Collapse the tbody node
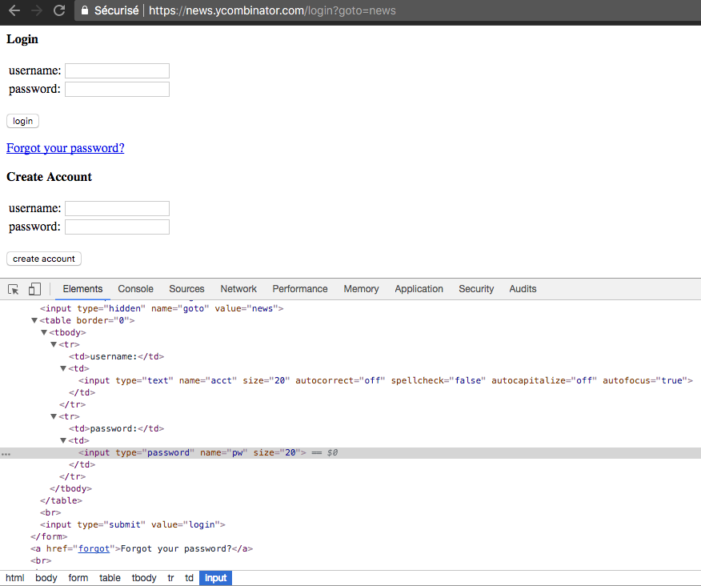 [x=44, y=331]
